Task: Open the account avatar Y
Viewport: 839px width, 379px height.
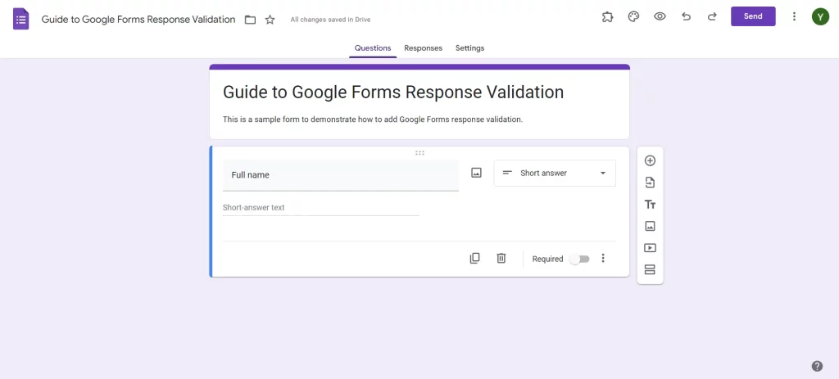Action: pyautogui.click(x=820, y=16)
